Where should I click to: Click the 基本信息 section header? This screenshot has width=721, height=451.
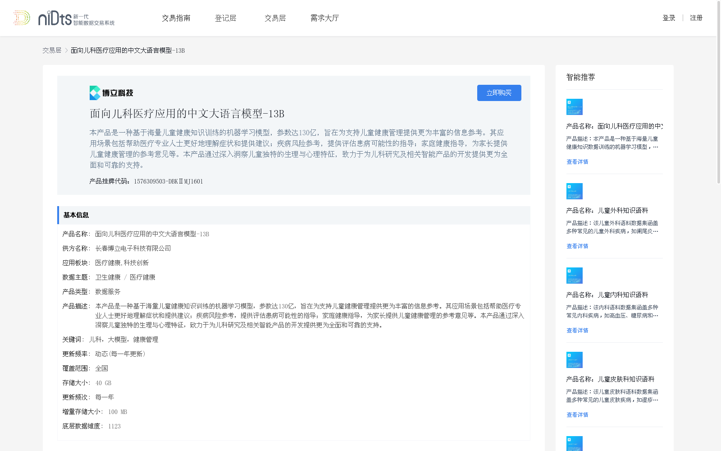tap(294, 215)
